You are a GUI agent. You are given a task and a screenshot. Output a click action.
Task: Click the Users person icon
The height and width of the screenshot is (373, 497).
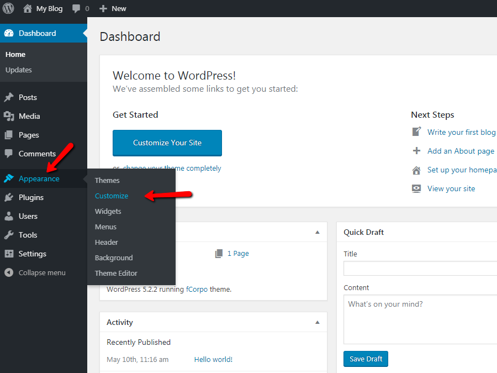[x=9, y=216]
